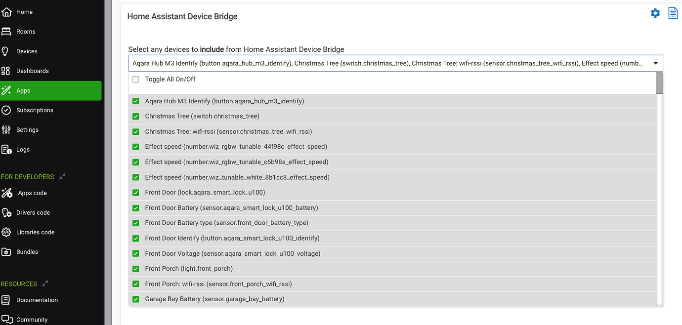The image size is (682, 325).
Task: View system Logs via the sidebar icon
Action: [x=7, y=150]
